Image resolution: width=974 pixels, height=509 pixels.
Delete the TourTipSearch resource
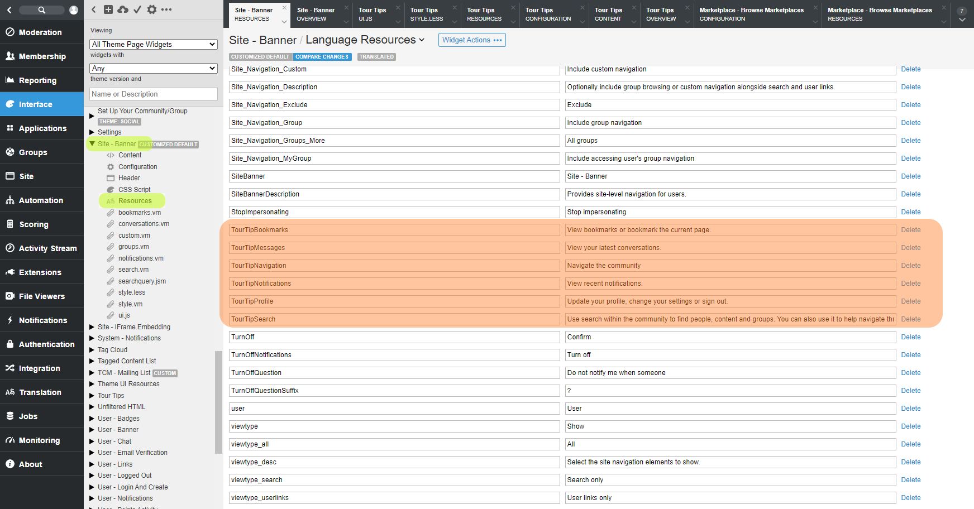[x=910, y=319]
